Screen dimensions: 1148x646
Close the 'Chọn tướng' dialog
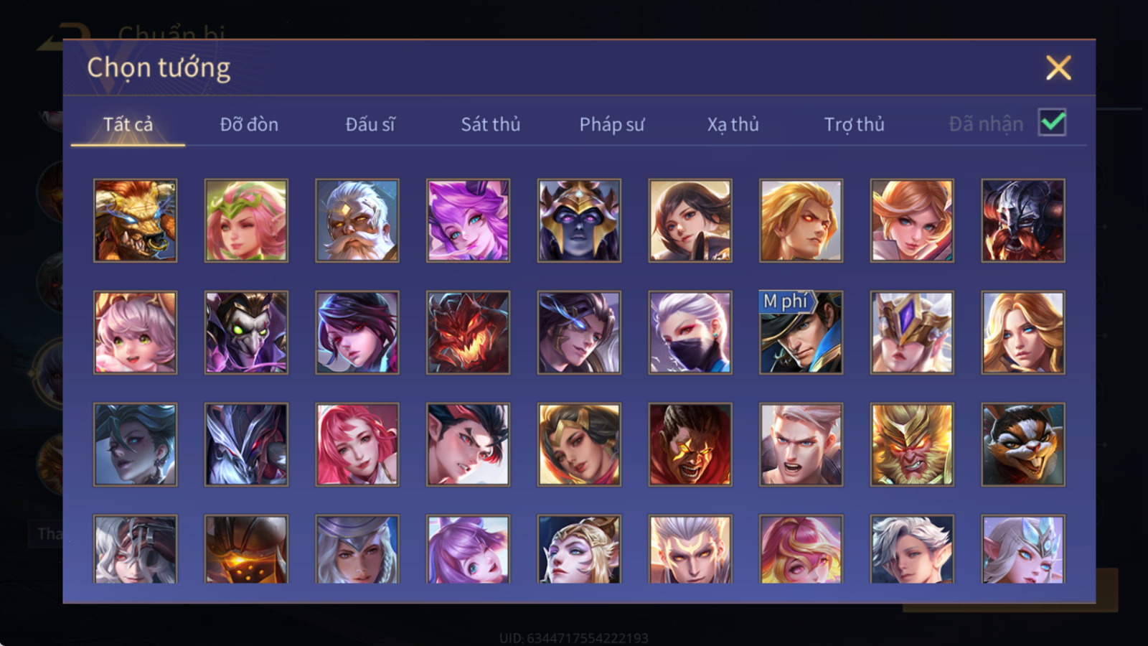click(x=1058, y=67)
